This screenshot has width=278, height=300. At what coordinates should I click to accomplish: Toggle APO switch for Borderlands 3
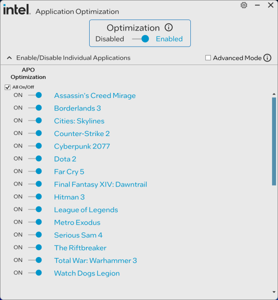point(35,107)
